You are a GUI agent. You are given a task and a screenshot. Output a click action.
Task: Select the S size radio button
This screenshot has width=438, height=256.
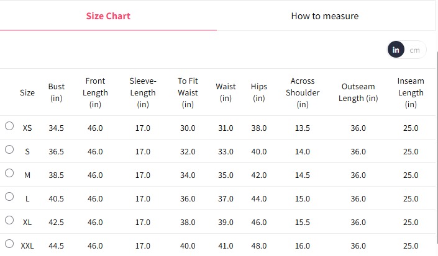[9, 149]
